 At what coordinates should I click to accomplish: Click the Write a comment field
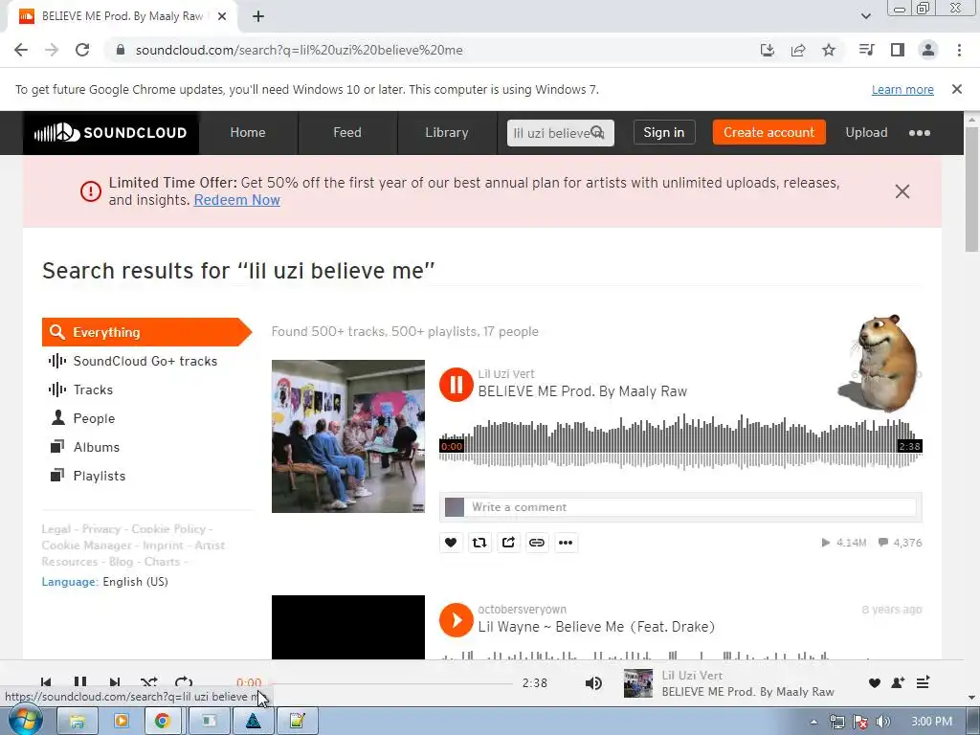[693, 507]
